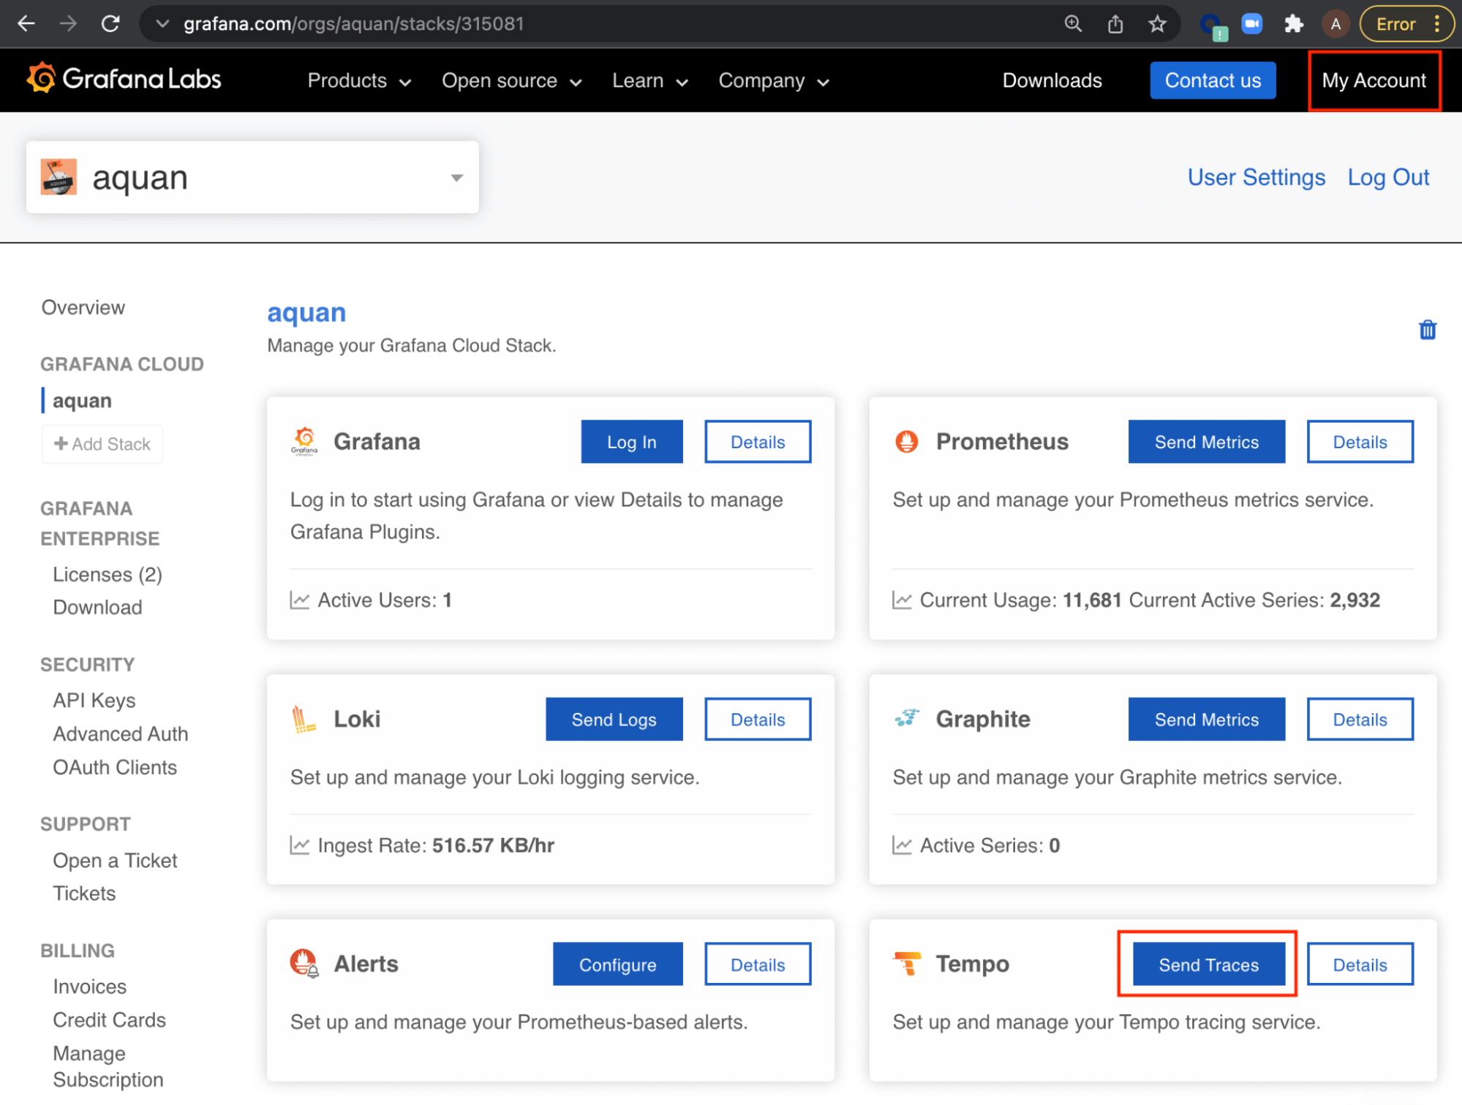Click the Graphite metrics icon

tap(907, 718)
